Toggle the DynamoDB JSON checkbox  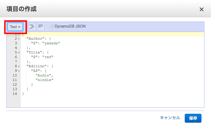(x=52, y=26)
